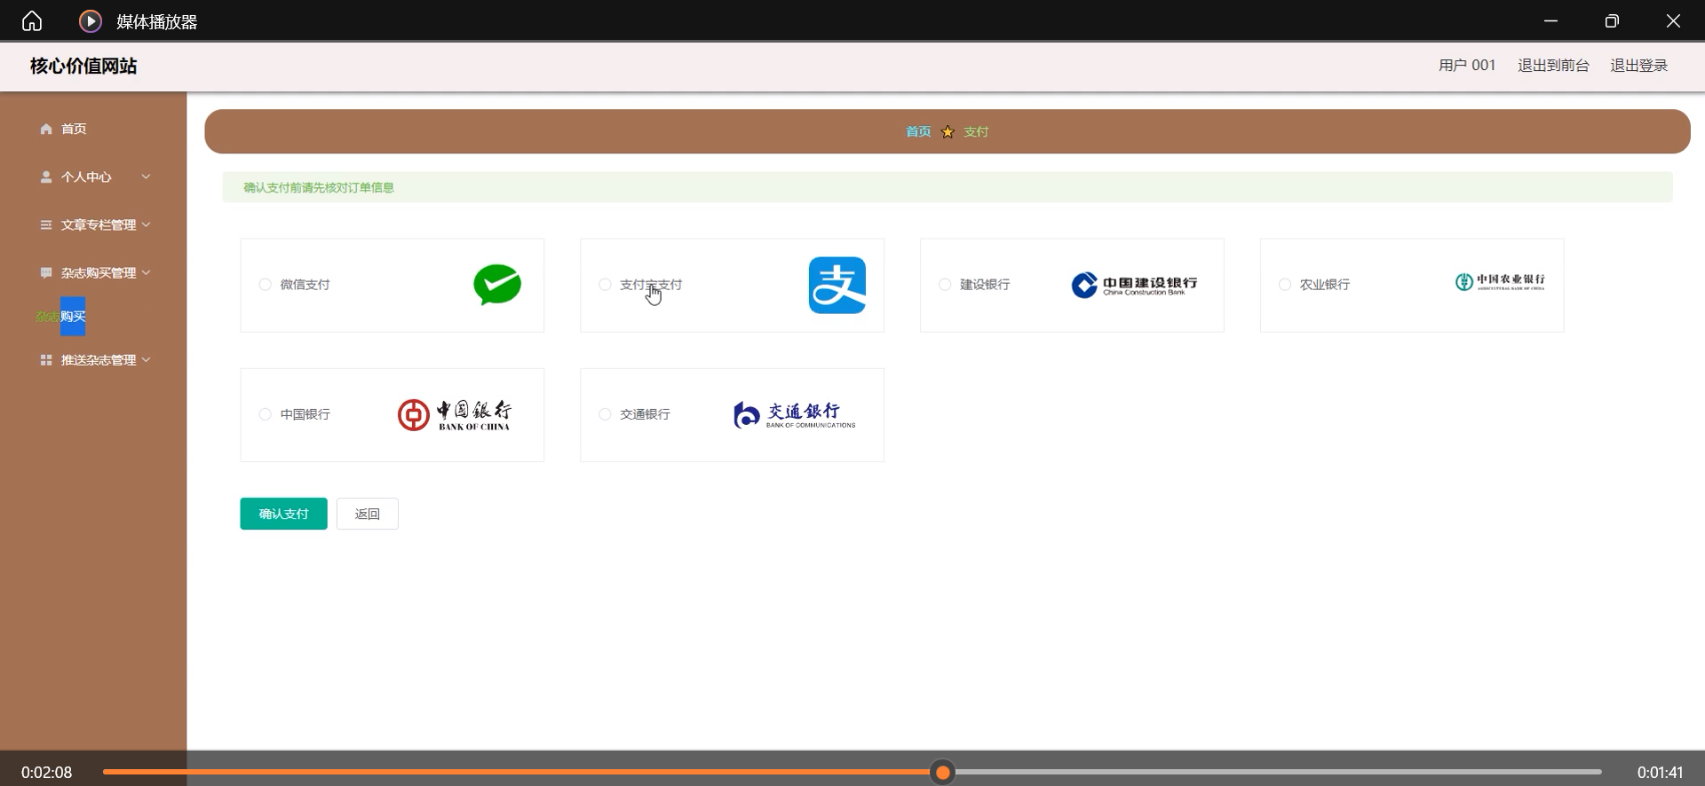Click the 确认支付 button
1705x786 pixels.
tap(283, 514)
